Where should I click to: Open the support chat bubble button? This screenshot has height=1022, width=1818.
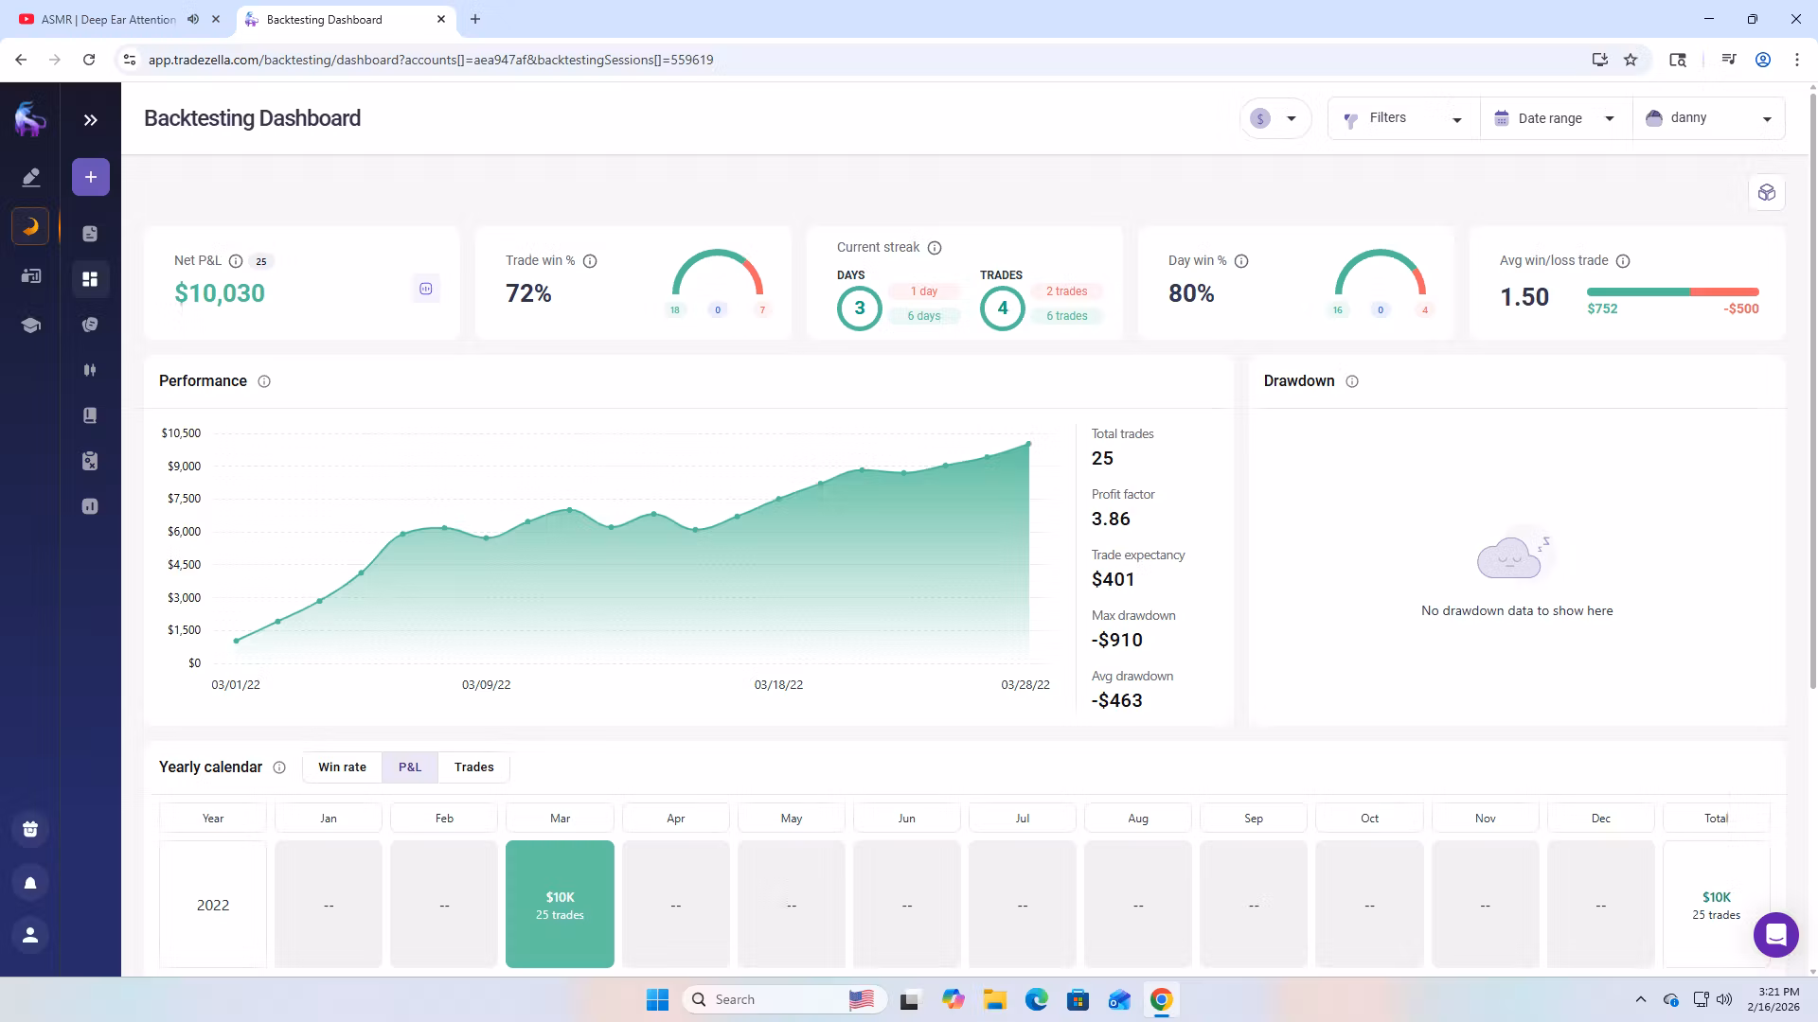[1776, 935]
